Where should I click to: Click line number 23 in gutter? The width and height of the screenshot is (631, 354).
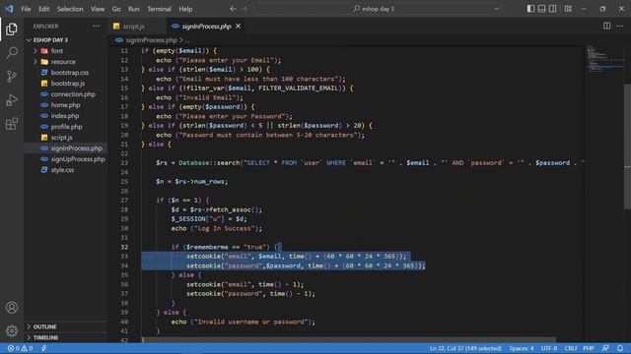pyautogui.click(x=124, y=163)
